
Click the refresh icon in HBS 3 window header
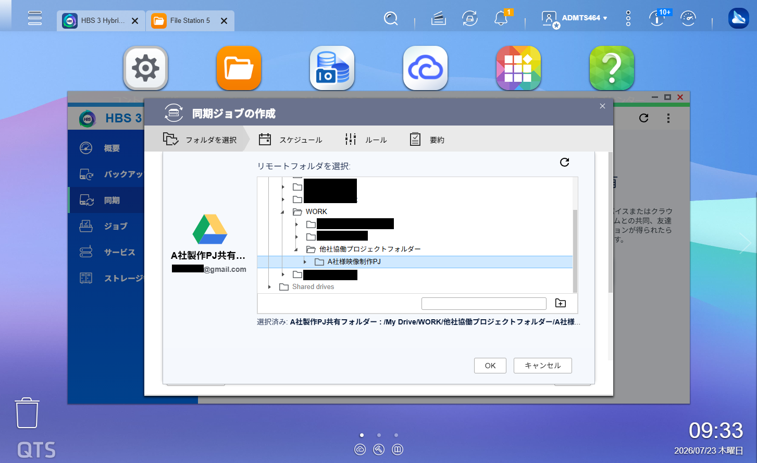(644, 118)
